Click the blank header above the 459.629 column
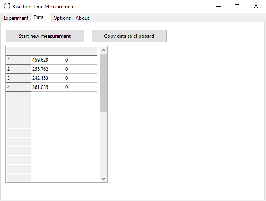This screenshot has width=266, height=201. pyautogui.click(x=47, y=51)
